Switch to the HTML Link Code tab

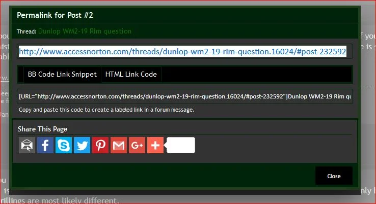(131, 74)
